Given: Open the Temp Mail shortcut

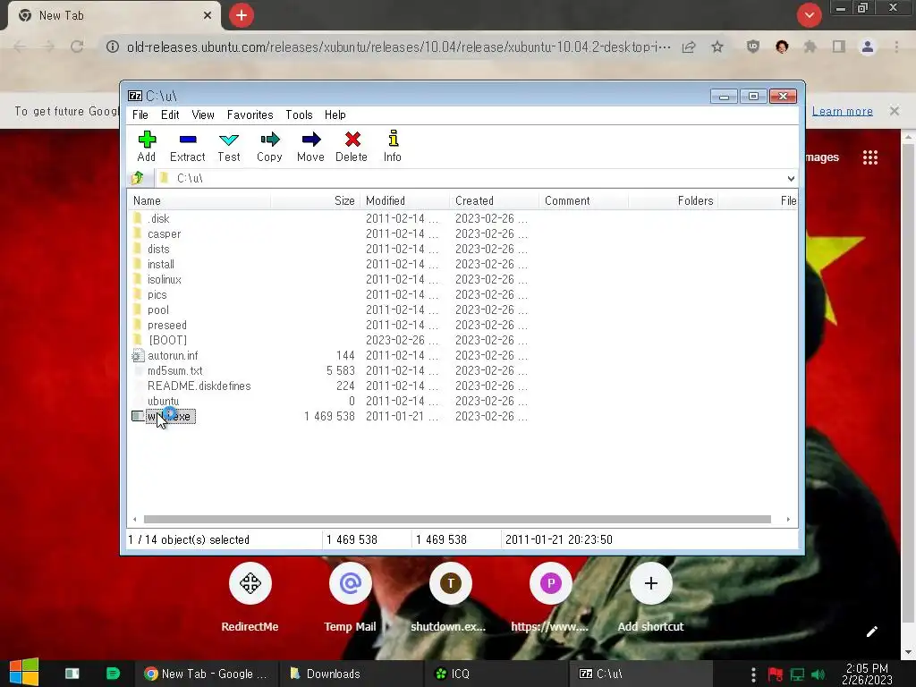Looking at the screenshot, I should coord(351,598).
